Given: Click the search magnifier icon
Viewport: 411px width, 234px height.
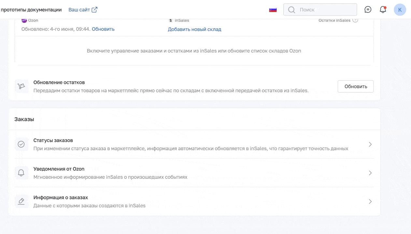Looking at the screenshot, I should [x=292, y=10].
